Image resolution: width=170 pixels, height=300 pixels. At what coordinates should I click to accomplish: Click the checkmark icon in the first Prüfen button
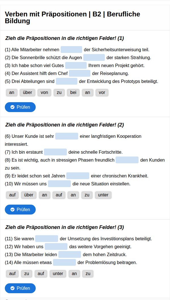pos(12,107)
